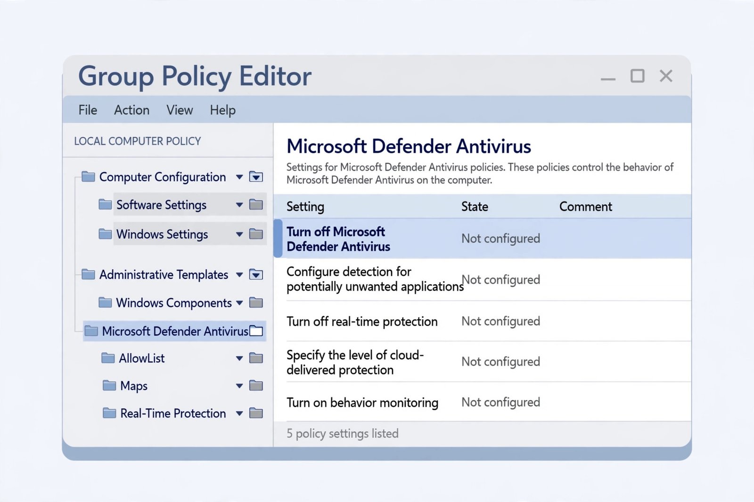Click the right-side folder icon on AllowList row
This screenshot has width=754, height=502.
click(256, 359)
